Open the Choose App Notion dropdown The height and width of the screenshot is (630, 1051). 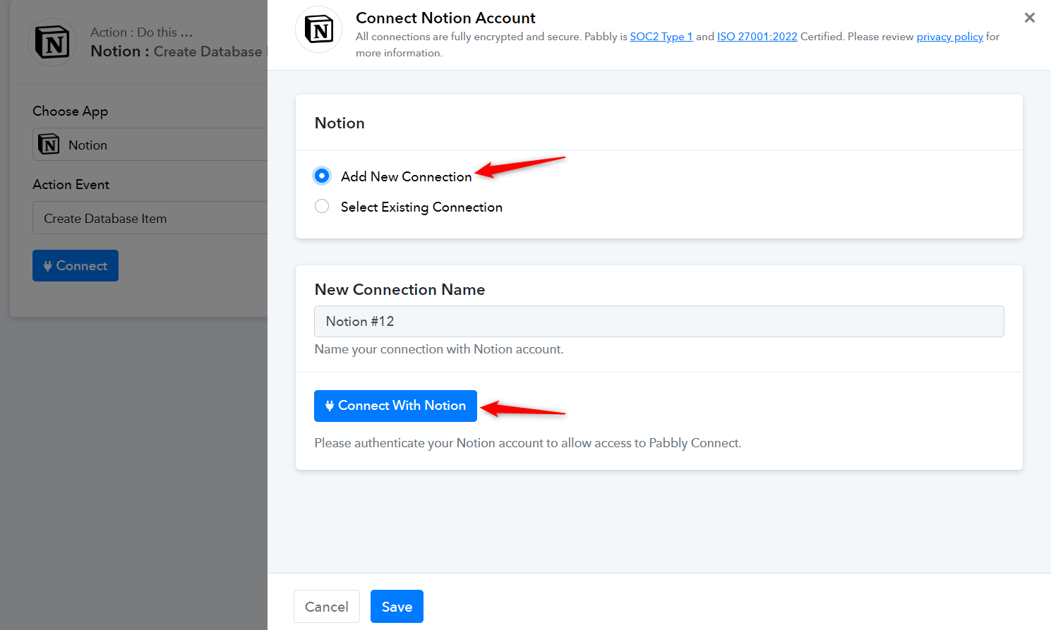150,145
